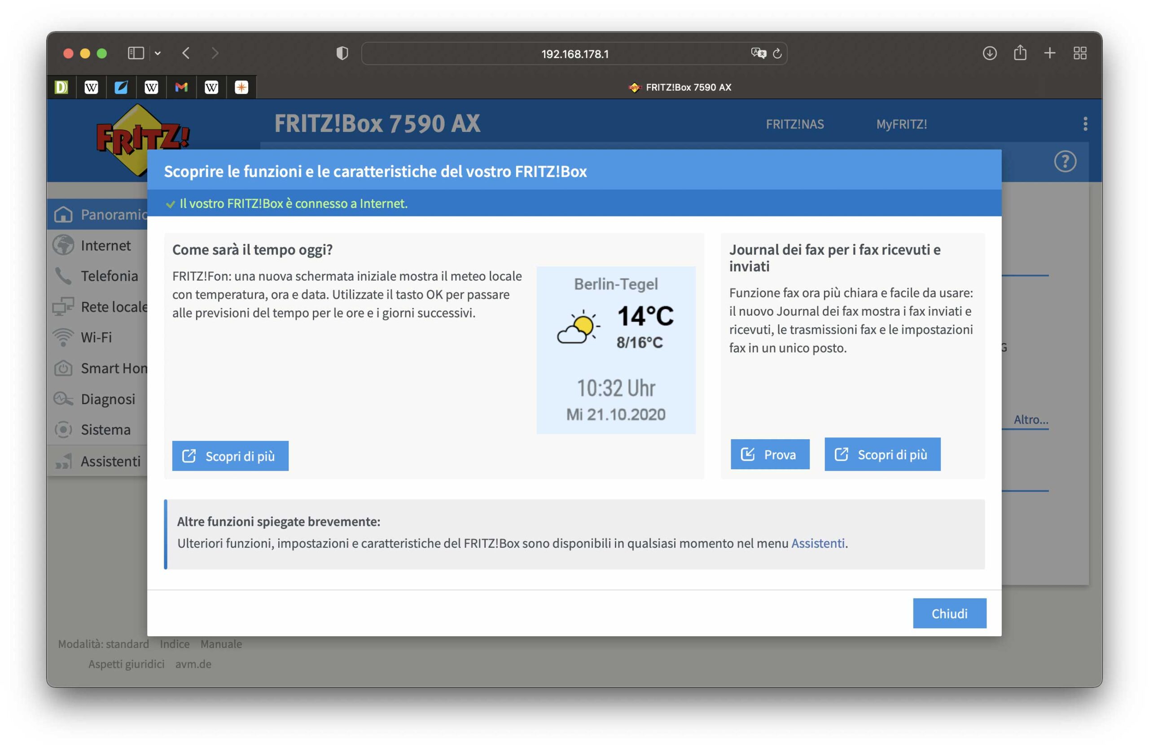Image resolution: width=1149 pixels, height=749 pixels.
Task: Click the Safari privacy shield icon
Action: [342, 53]
